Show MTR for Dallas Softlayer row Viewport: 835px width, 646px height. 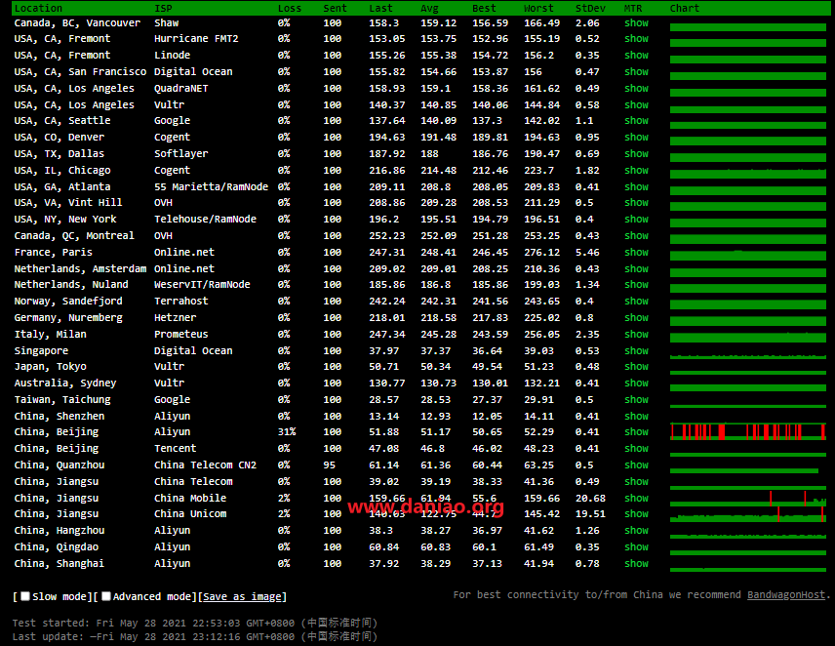point(636,153)
